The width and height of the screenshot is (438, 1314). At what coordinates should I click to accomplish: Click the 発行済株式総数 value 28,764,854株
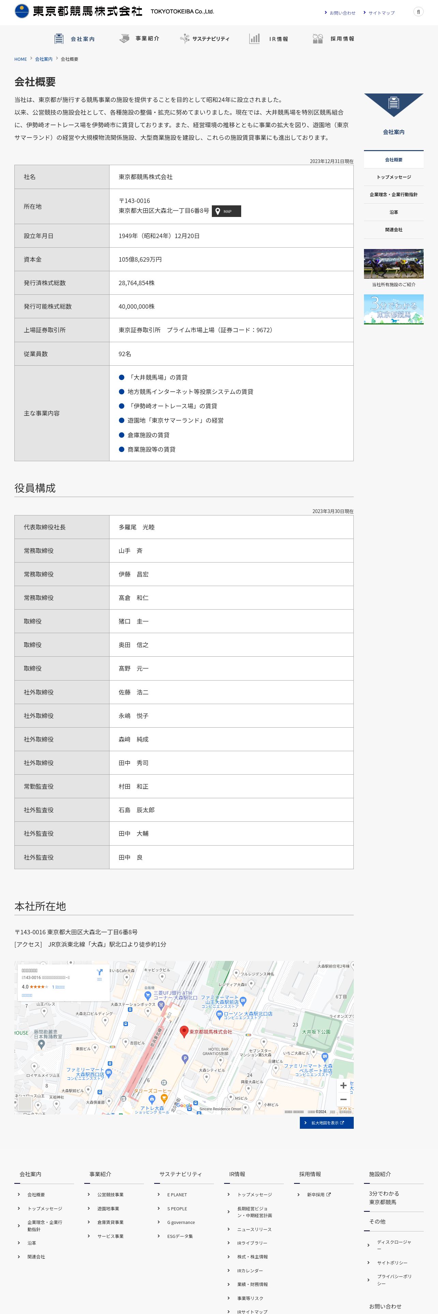[137, 282]
